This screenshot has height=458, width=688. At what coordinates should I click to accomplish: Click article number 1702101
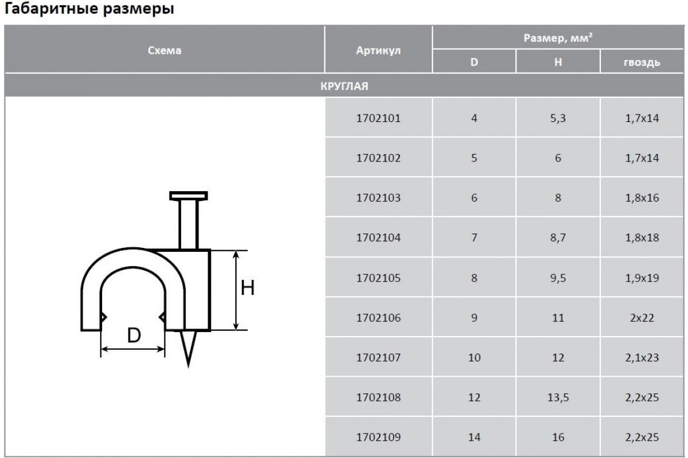(378, 119)
